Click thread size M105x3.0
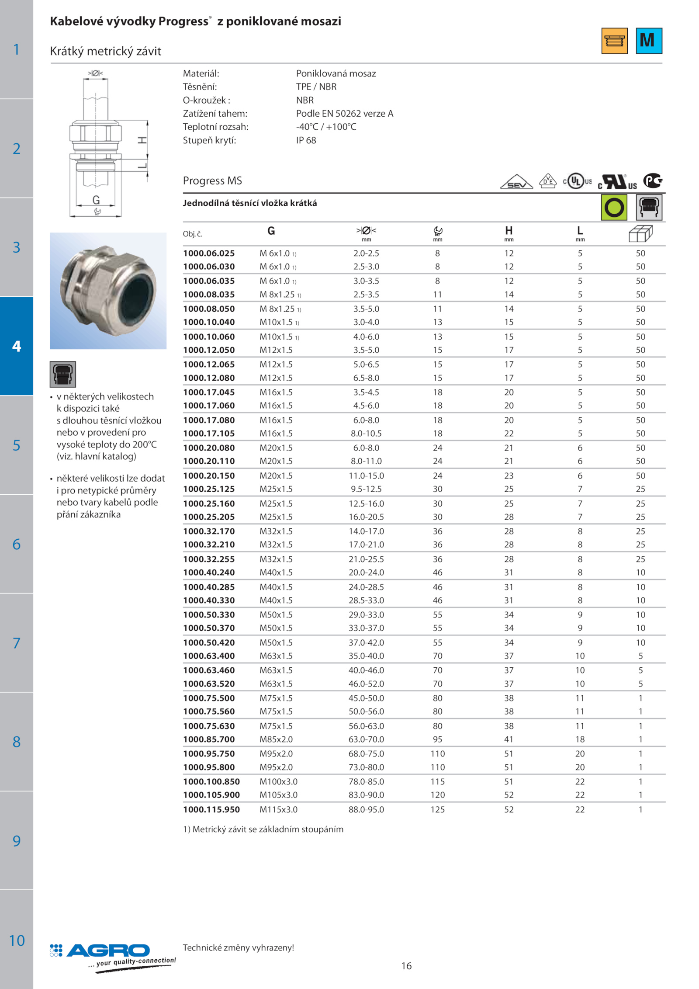Screen dimensions: 699x989 278,795
